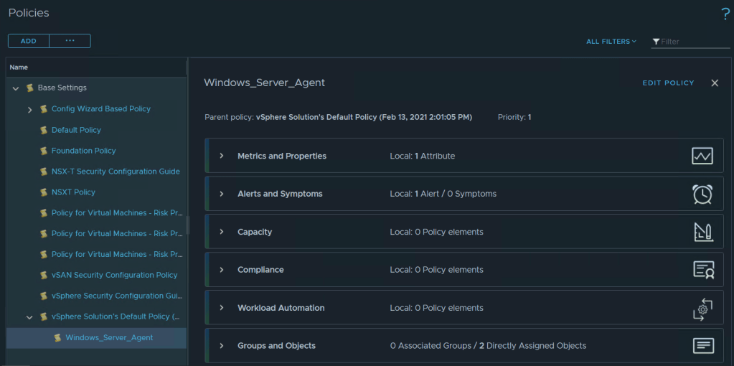Click the Alerts and Symptoms alarm clock icon
This screenshot has height=366, width=734.
click(x=702, y=194)
